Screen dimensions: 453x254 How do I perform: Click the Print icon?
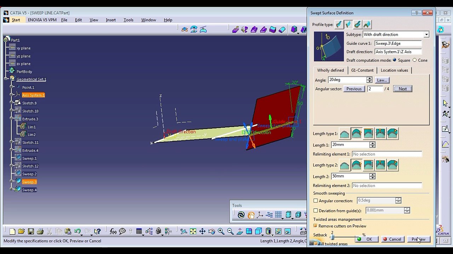coord(40,231)
